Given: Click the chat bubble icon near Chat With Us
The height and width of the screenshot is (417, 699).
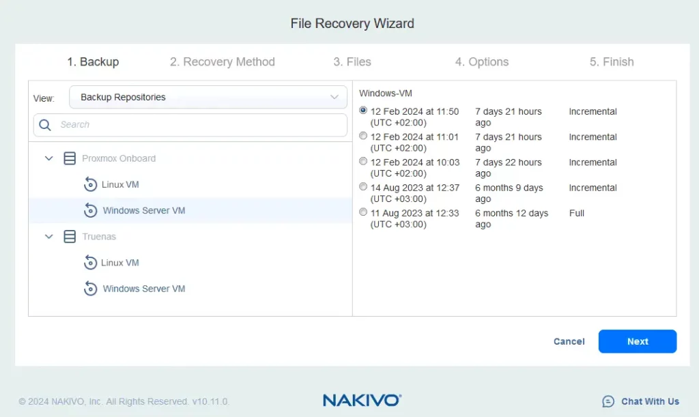Looking at the screenshot, I should [x=607, y=401].
